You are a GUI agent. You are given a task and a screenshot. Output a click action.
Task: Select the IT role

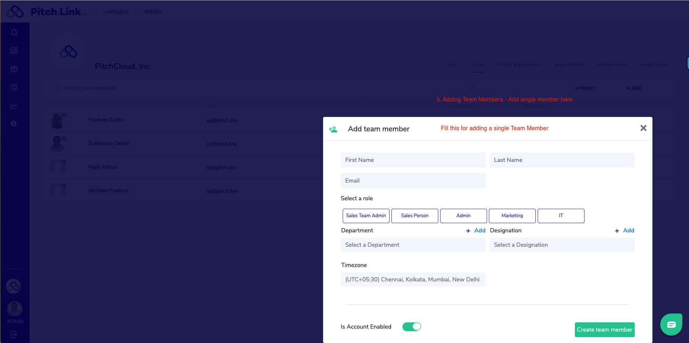[x=561, y=216]
